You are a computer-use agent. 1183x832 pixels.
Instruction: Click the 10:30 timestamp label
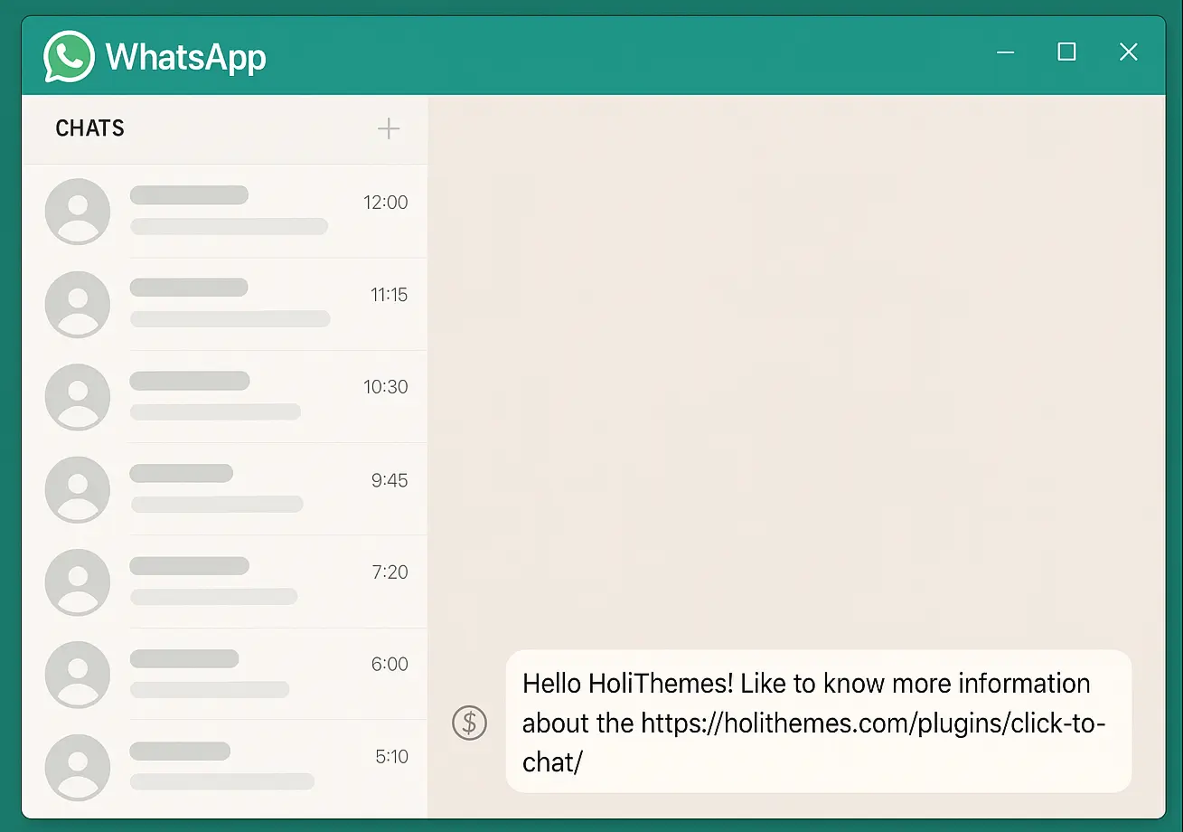tap(387, 386)
